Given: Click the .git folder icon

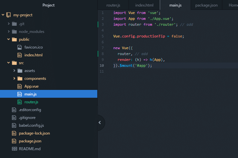Looking at the screenshot, I should click(x=14, y=24).
